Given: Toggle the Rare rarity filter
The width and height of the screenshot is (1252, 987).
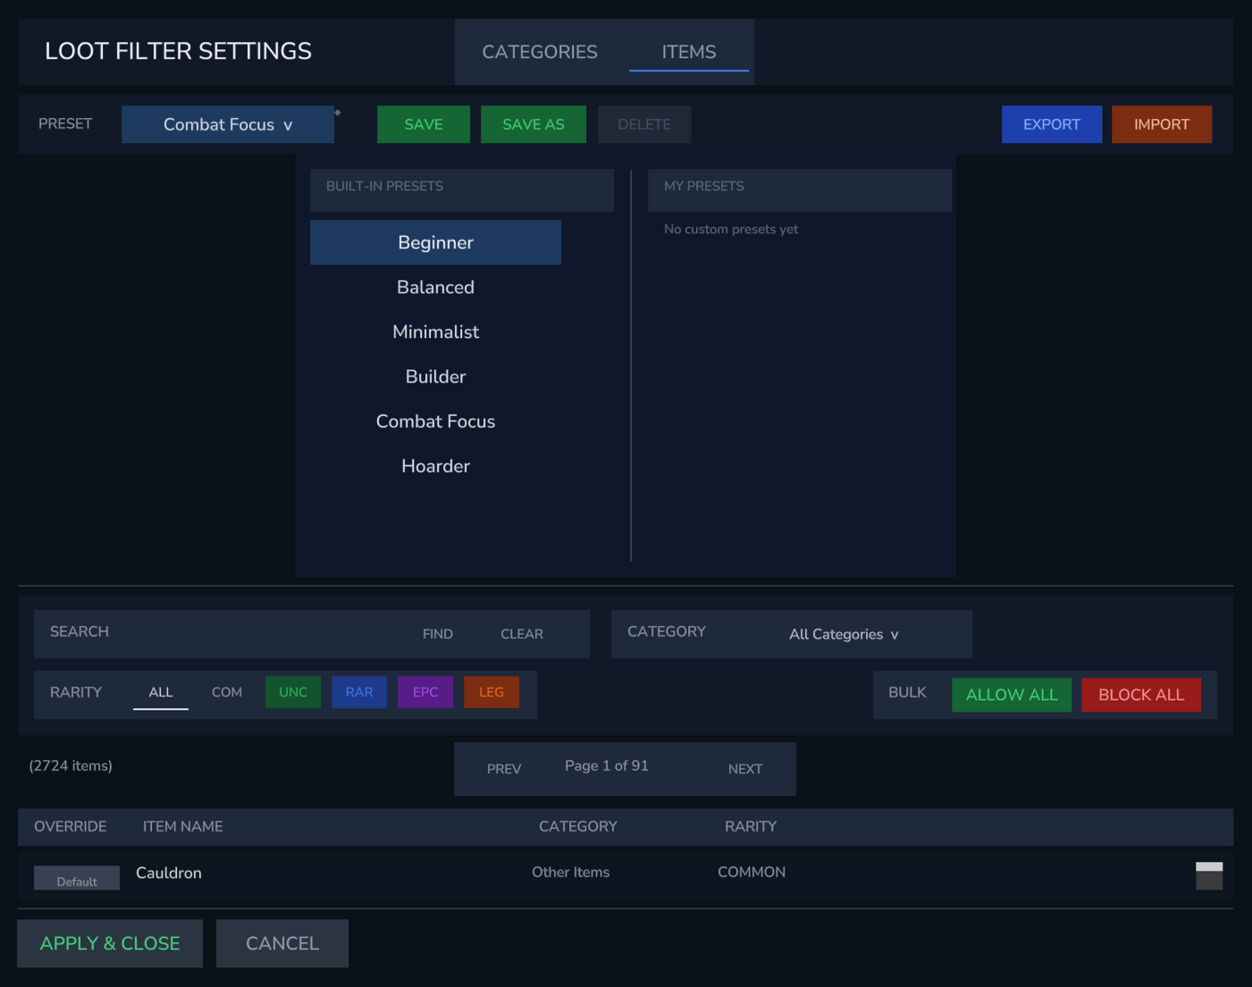Looking at the screenshot, I should [358, 692].
